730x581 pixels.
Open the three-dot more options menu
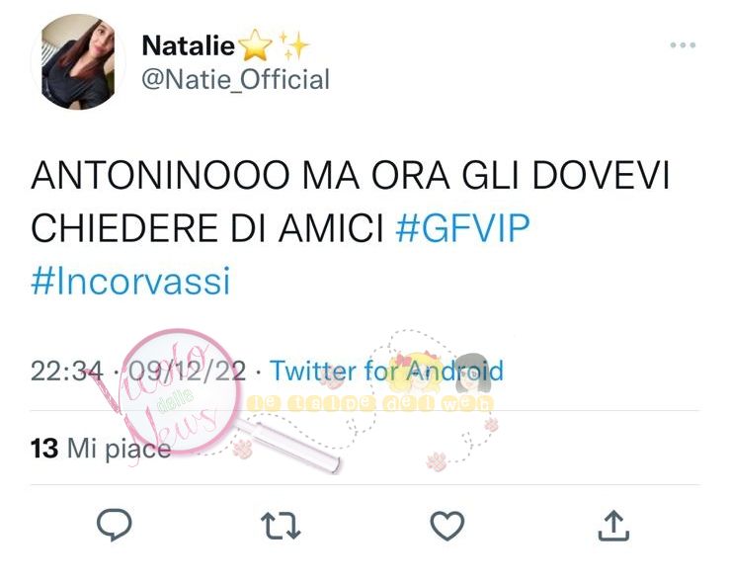click(683, 45)
